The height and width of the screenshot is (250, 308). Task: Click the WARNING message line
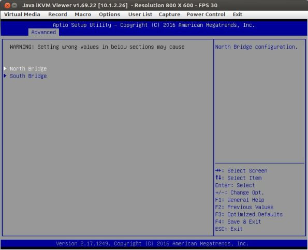click(97, 47)
